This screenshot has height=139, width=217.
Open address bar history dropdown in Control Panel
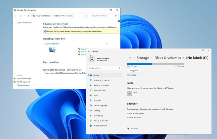pos(81,16)
